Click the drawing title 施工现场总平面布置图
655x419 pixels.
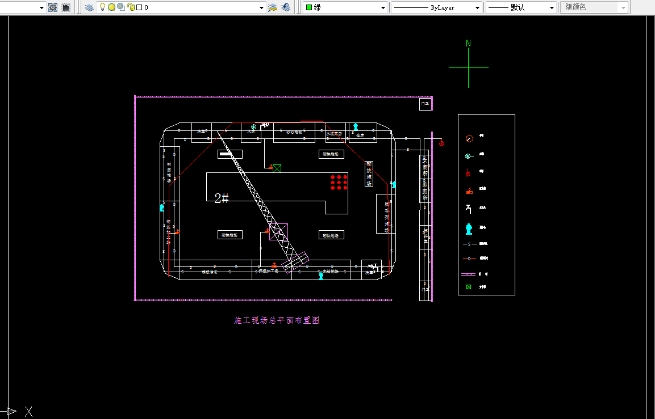pyautogui.click(x=277, y=320)
